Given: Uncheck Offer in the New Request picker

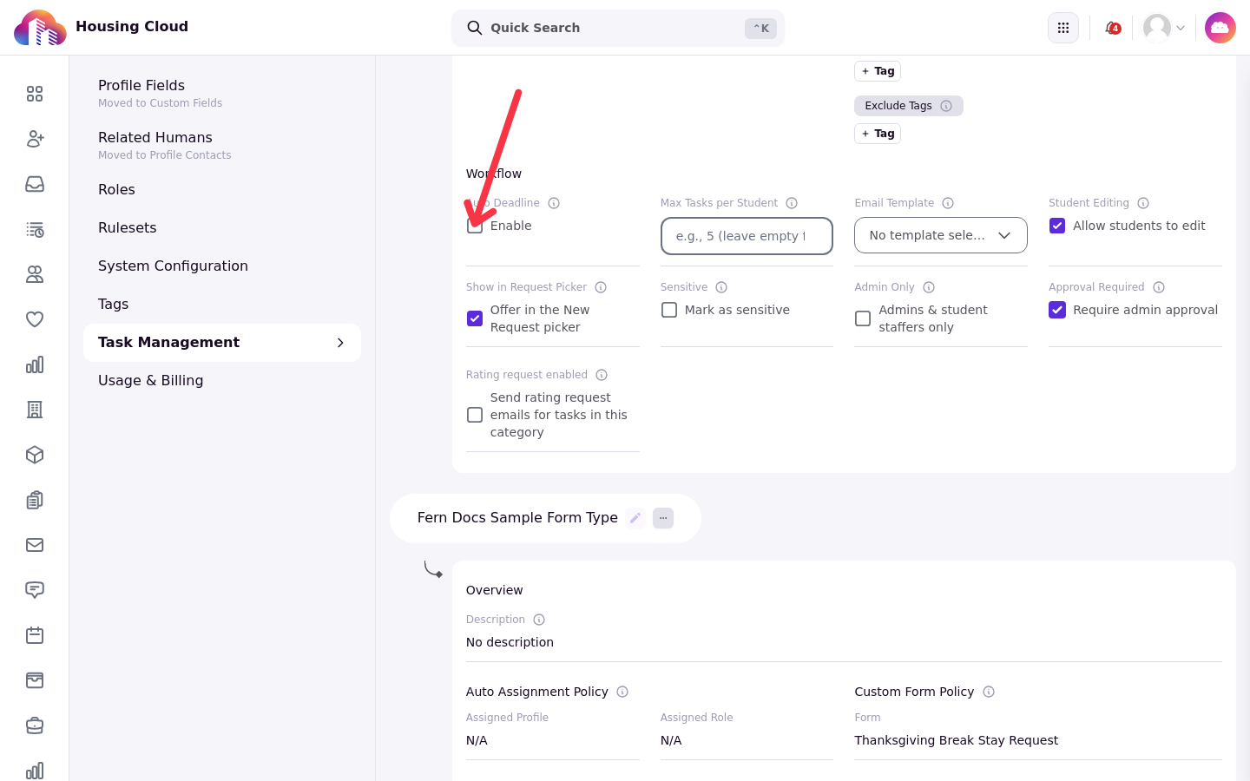Looking at the screenshot, I should point(475,318).
